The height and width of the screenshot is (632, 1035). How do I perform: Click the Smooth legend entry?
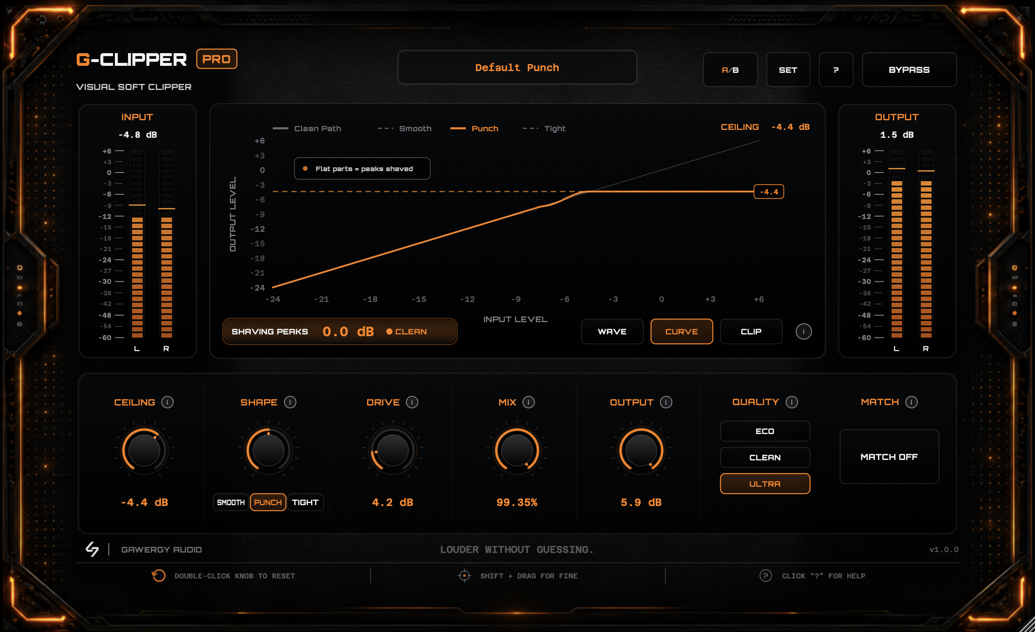pos(404,129)
